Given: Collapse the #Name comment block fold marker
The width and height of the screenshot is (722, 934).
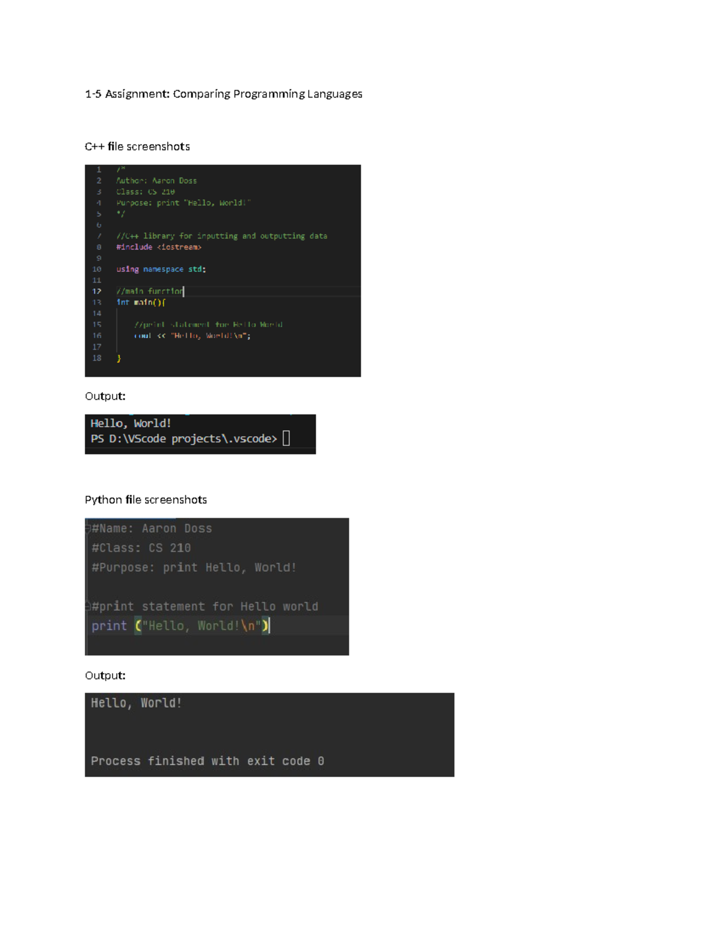Looking at the screenshot, I should [x=88, y=527].
